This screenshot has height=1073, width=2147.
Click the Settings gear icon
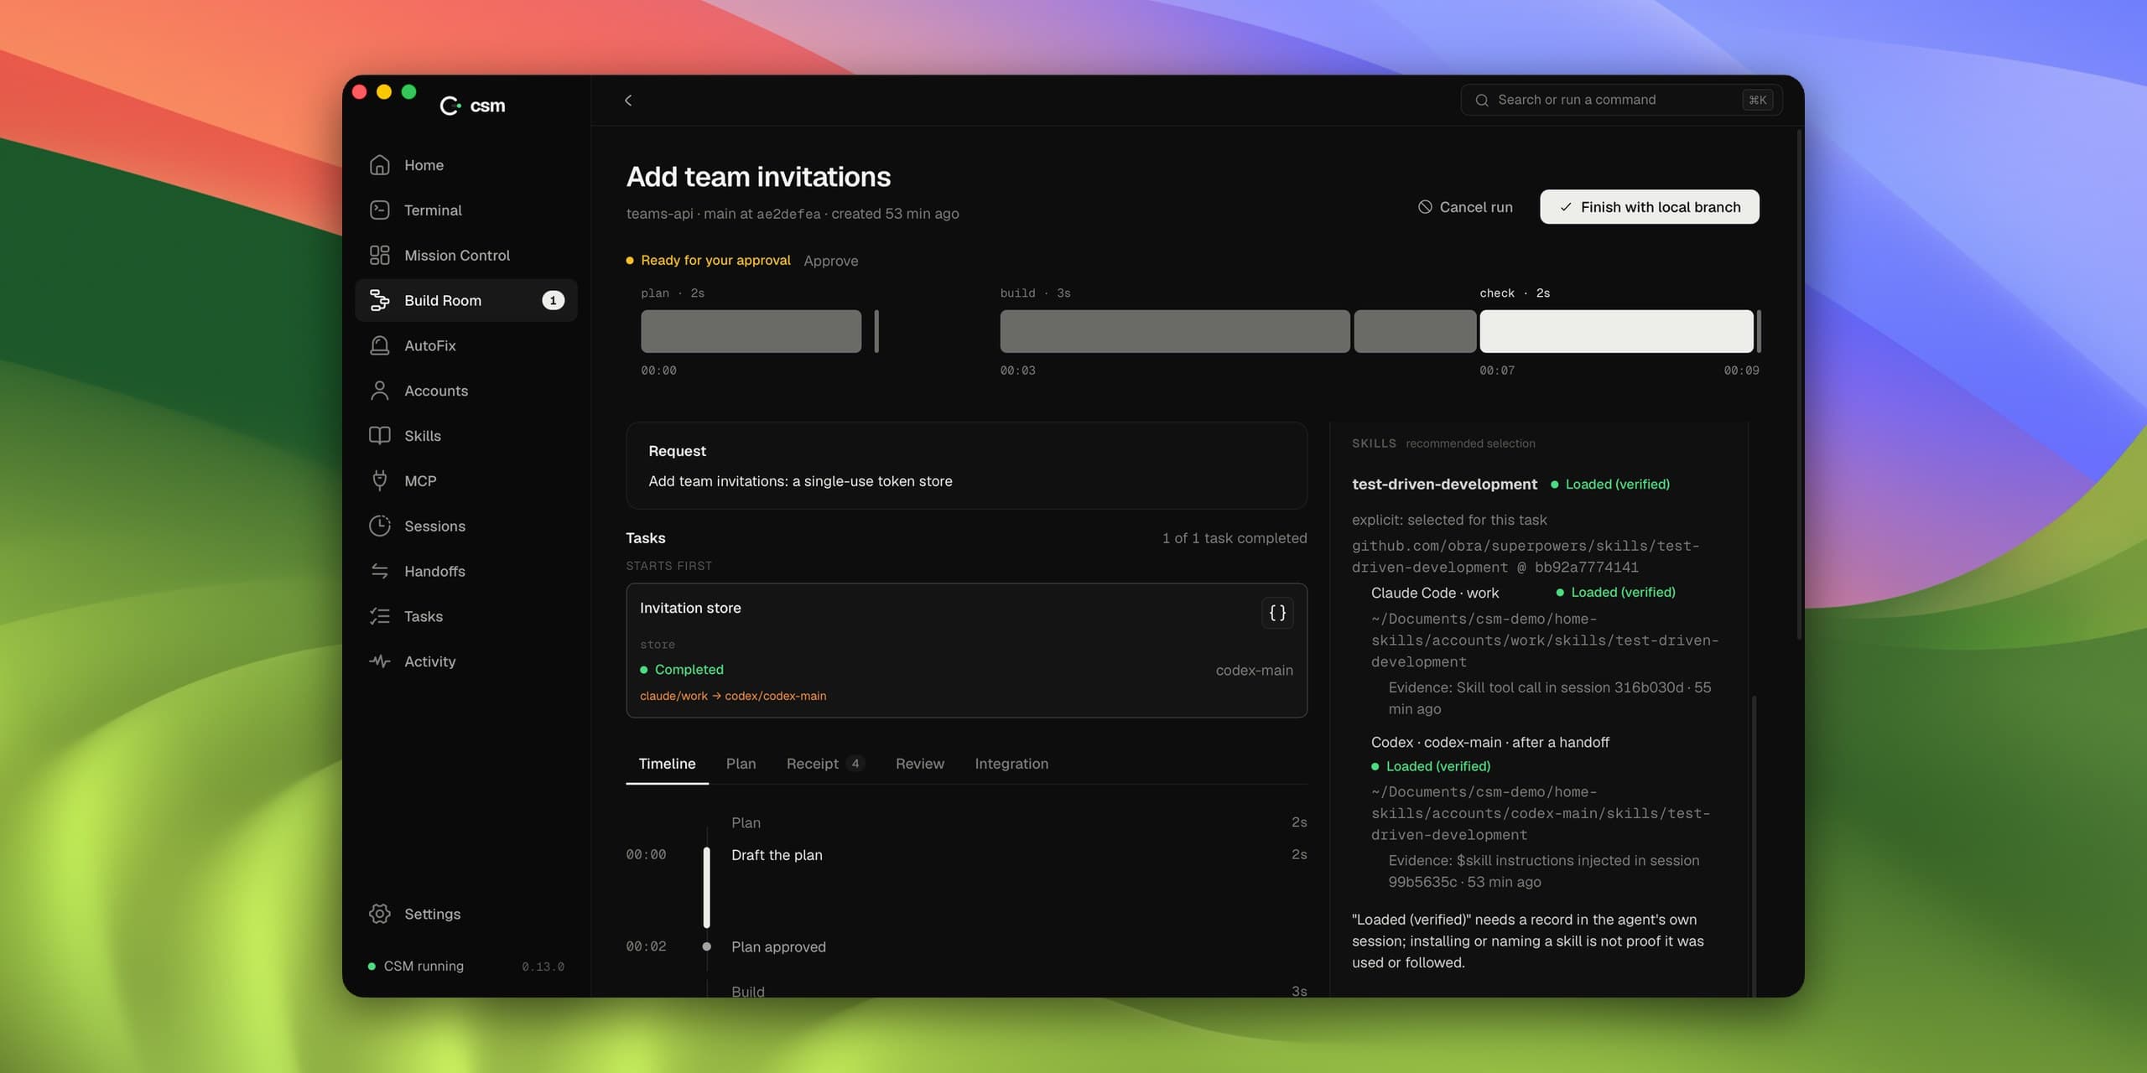pos(380,914)
